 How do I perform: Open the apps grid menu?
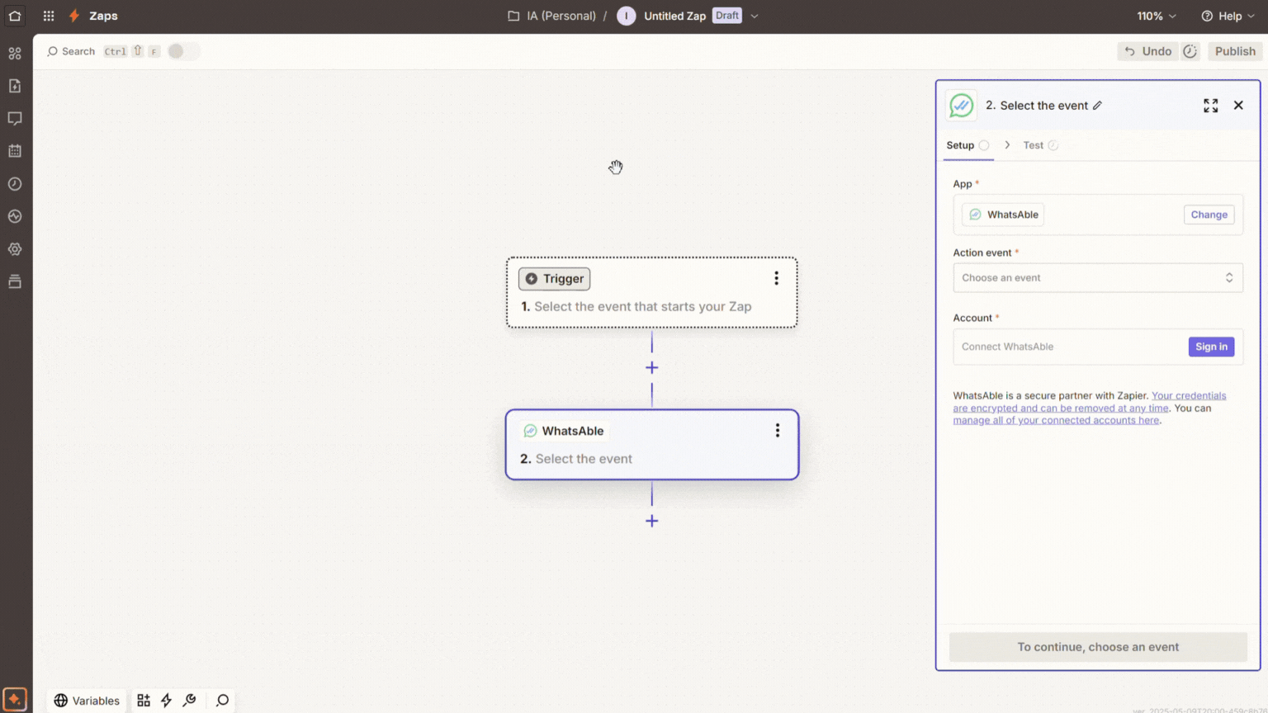click(x=49, y=16)
